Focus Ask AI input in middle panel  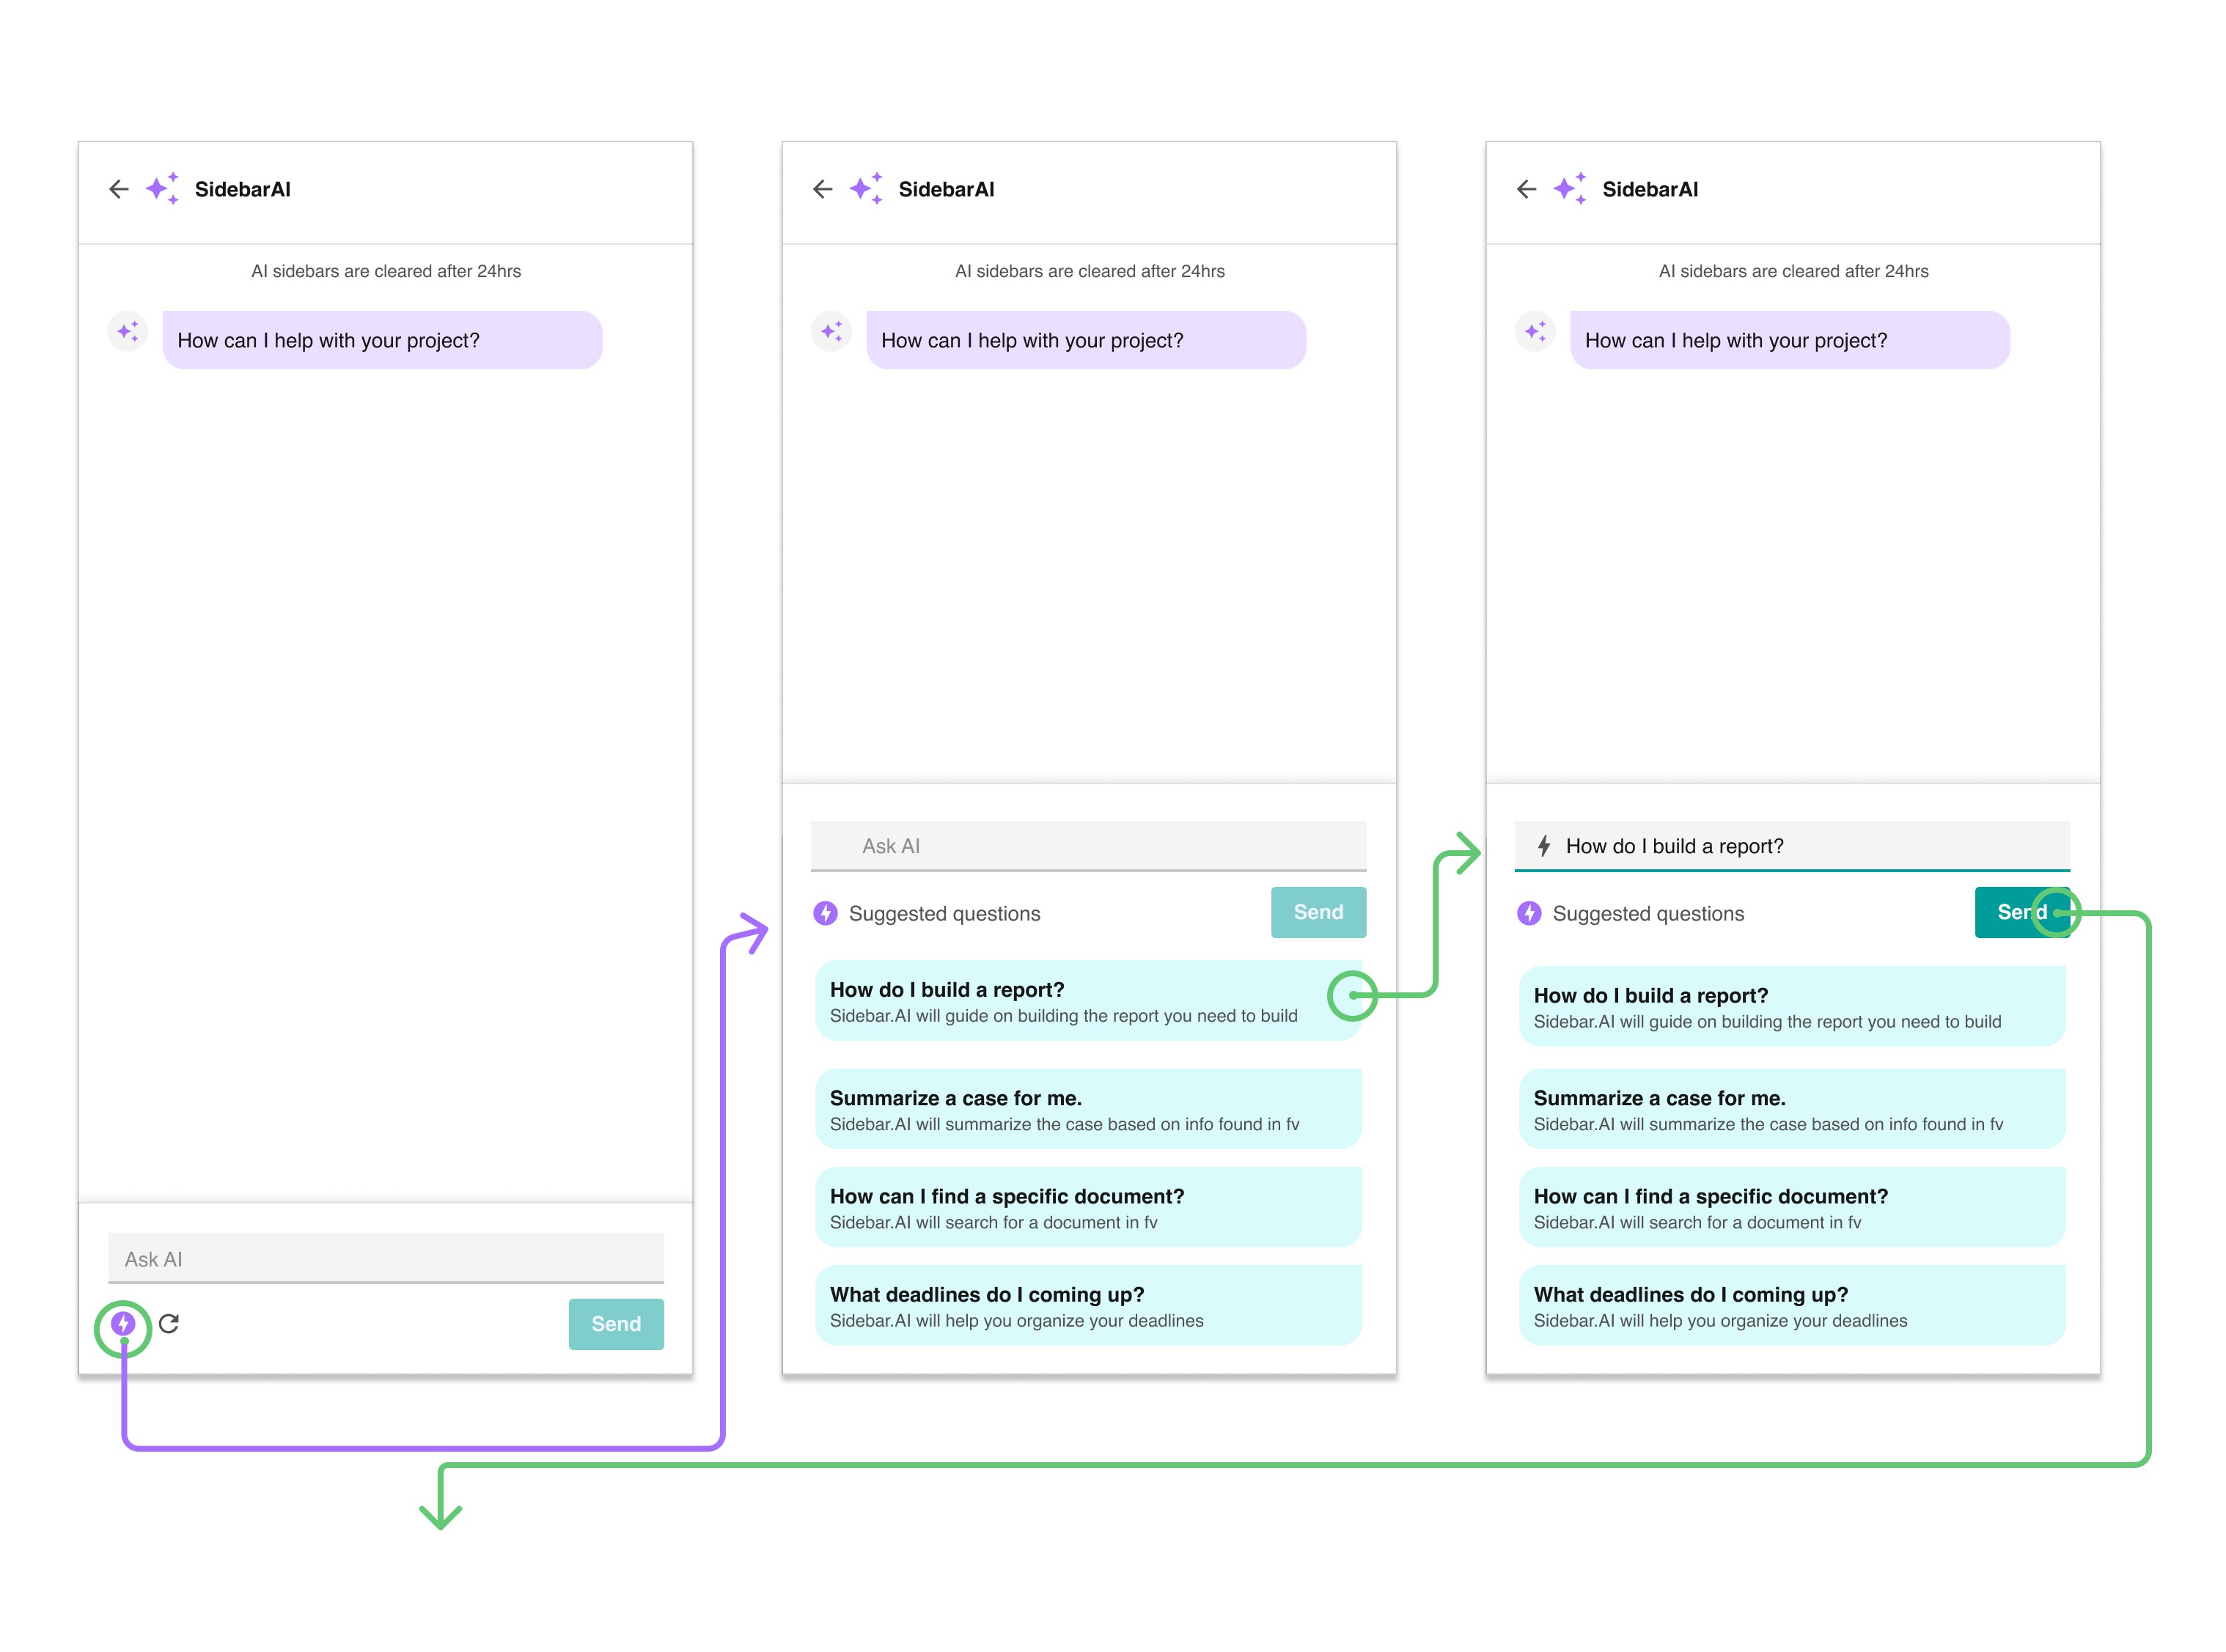1089,846
